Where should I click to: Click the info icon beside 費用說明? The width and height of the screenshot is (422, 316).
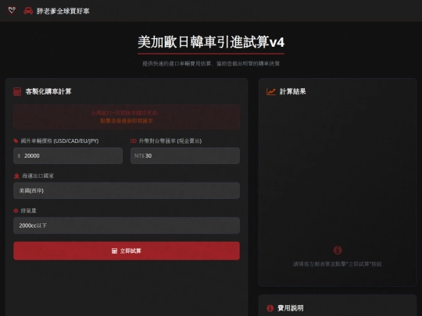point(270,308)
